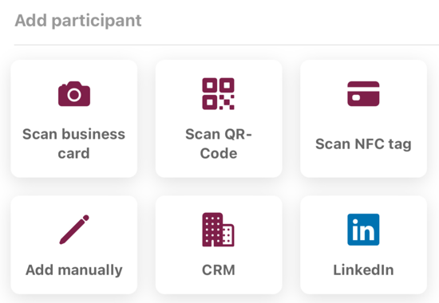Tap the camera icon for business card scanning
Viewport: 439px width, 303px height.
74,94
